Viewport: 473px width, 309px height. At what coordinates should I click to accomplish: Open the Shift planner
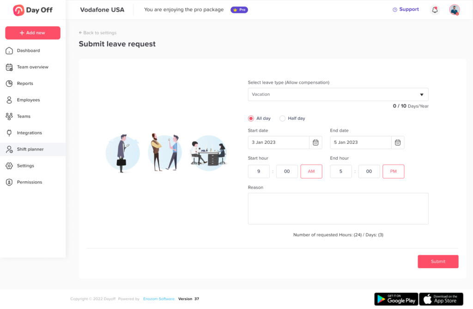(30, 149)
